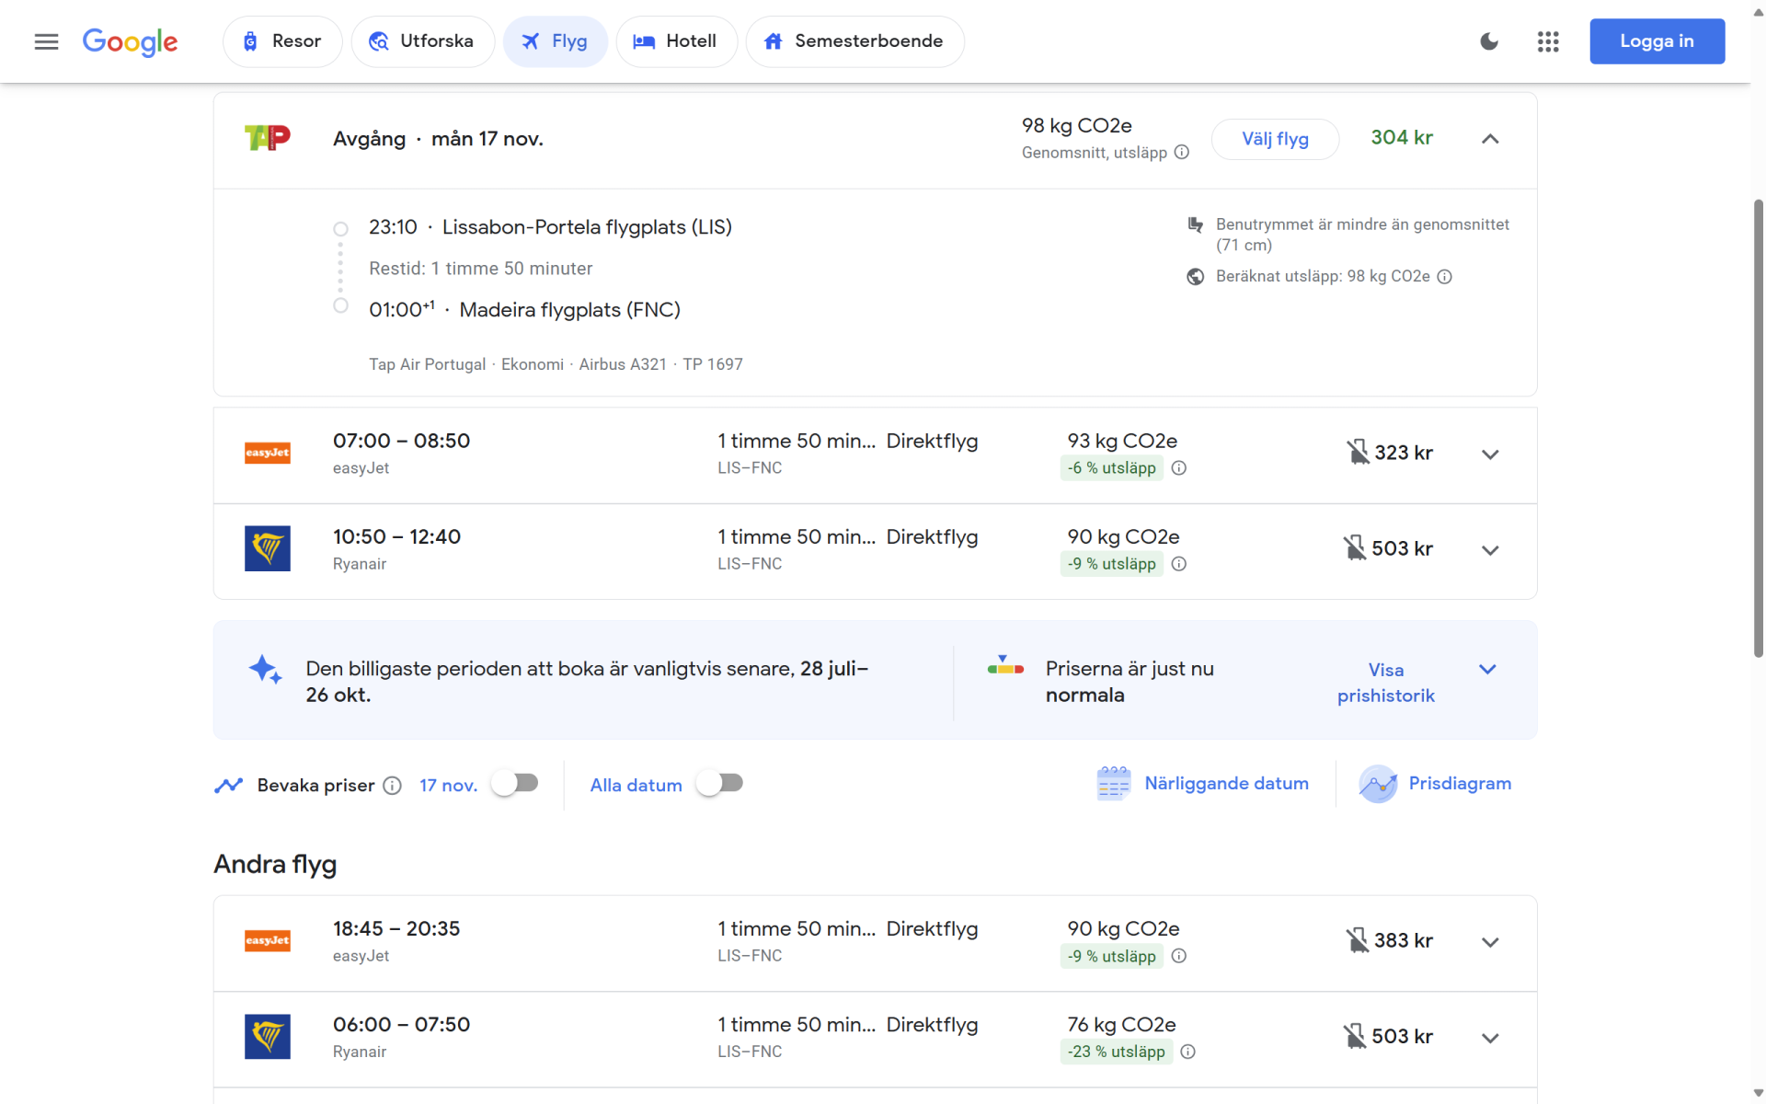Click the Google logo
This screenshot has width=1766, height=1104.
point(130,41)
